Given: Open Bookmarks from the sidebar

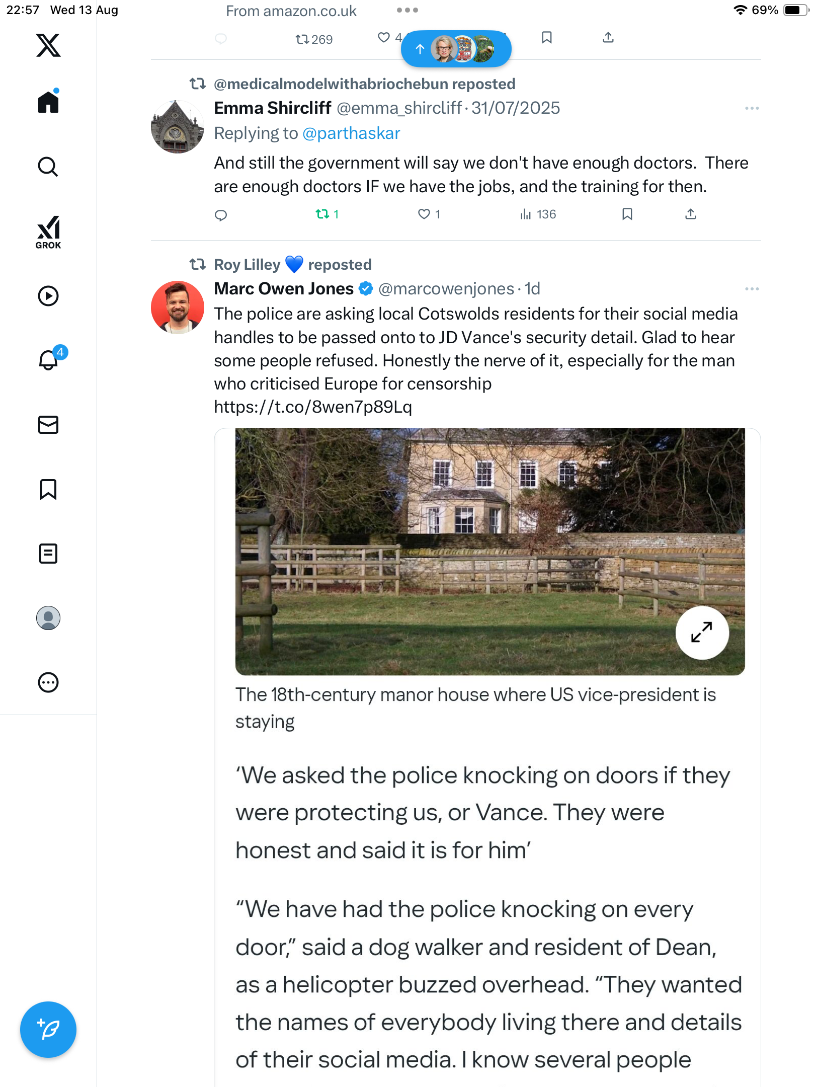Looking at the screenshot, I should 48,489.
